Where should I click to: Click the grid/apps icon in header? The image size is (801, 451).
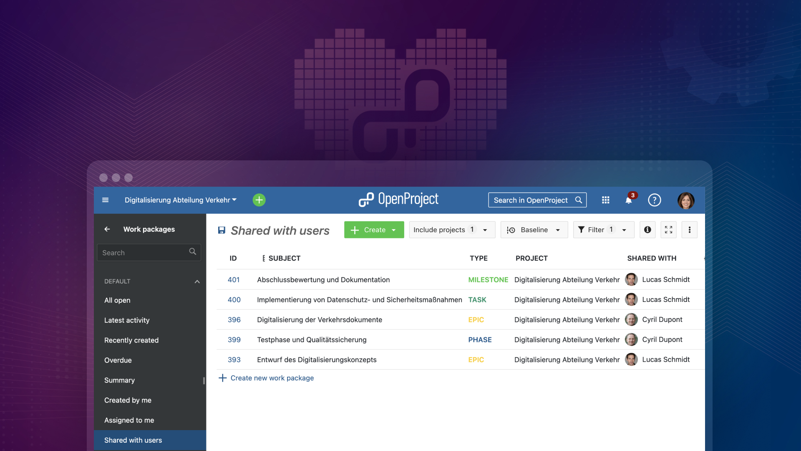pyautogui.click(x=605, y=199)
